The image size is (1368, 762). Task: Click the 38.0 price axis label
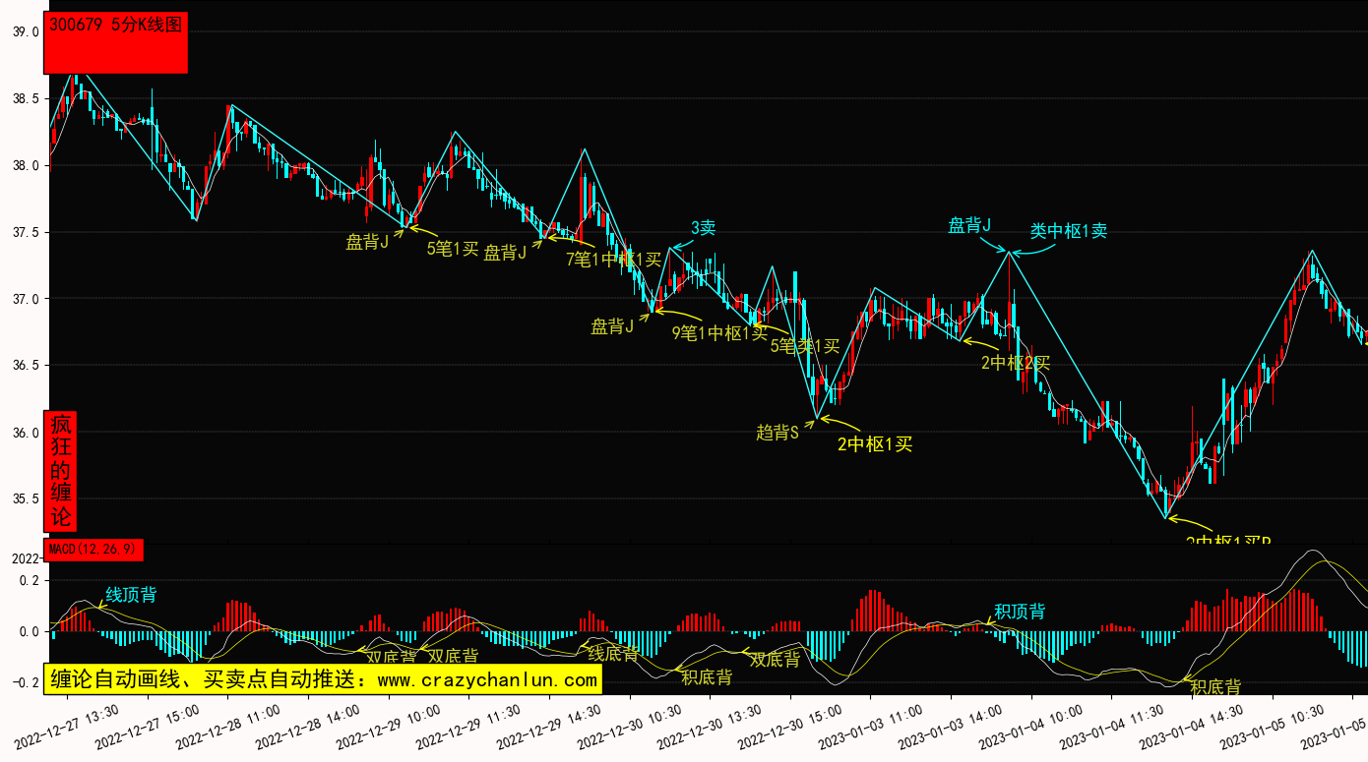coord(26,165)
